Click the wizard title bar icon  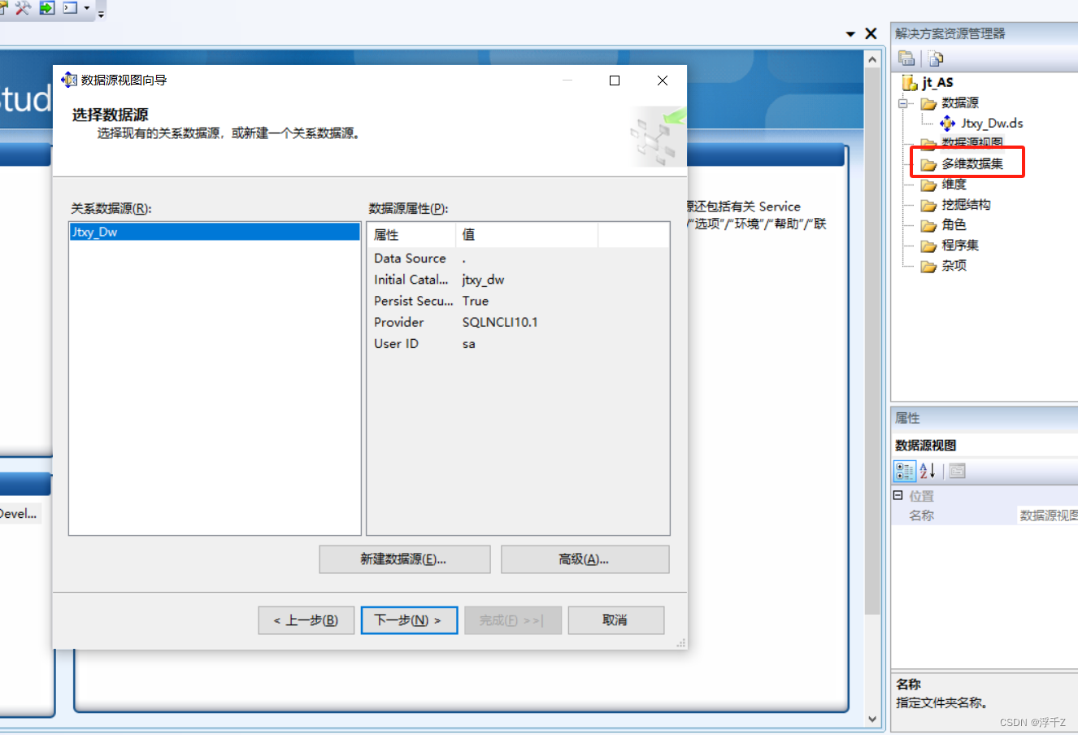(69, 80)
